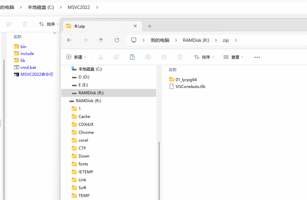Expand chevron after 我的电脑 in R:\zip address bar
The width and height of the screenshot is (307, 200).
pos(176,40)
